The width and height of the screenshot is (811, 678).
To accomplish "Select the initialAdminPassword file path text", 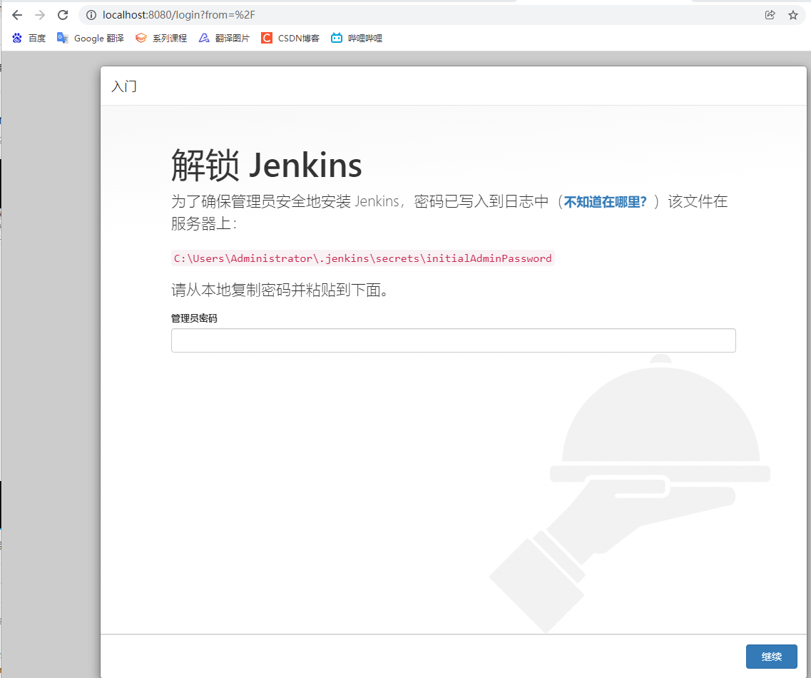I will [x=362, y=258].
